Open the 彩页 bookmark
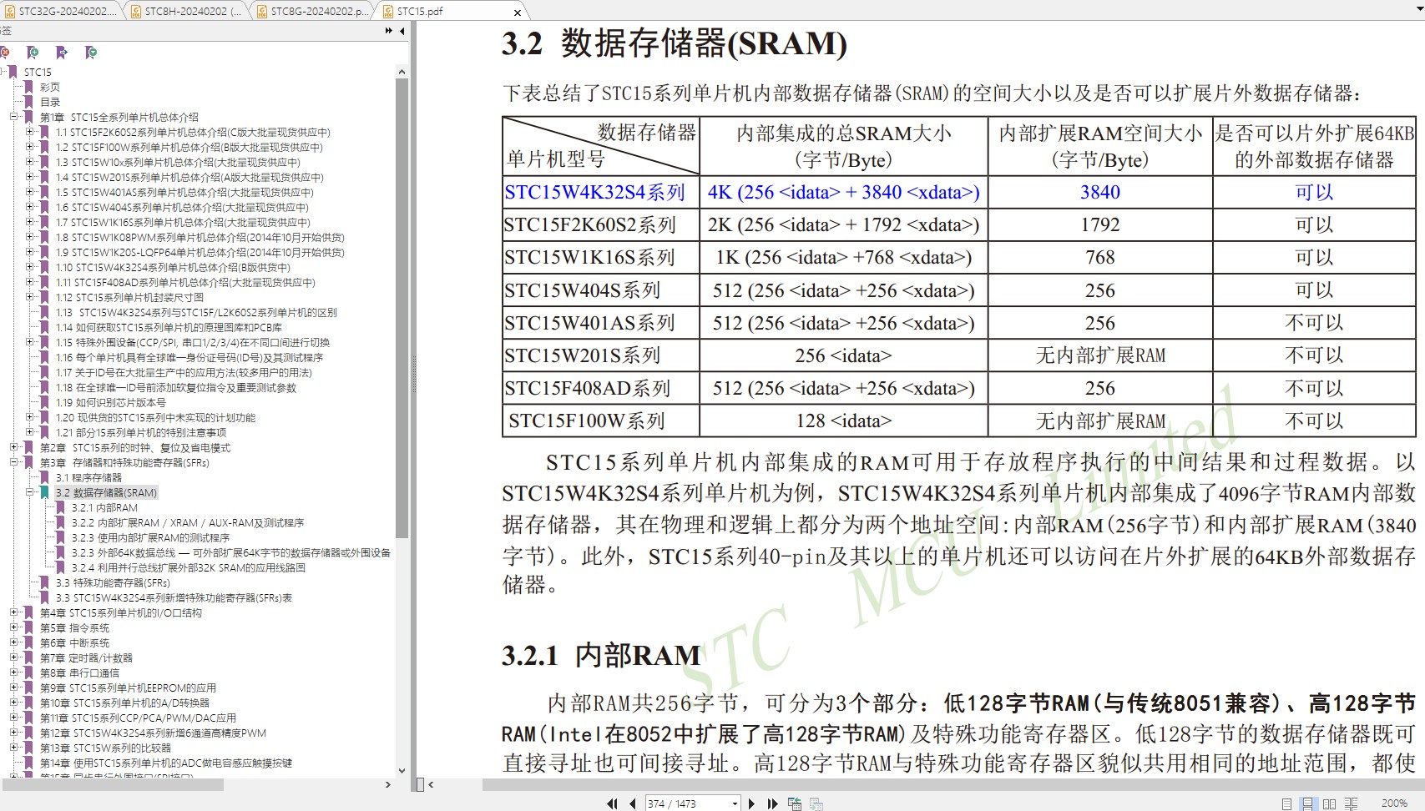This screenshot has height=811, width=1425. click(x=50, y=87)
